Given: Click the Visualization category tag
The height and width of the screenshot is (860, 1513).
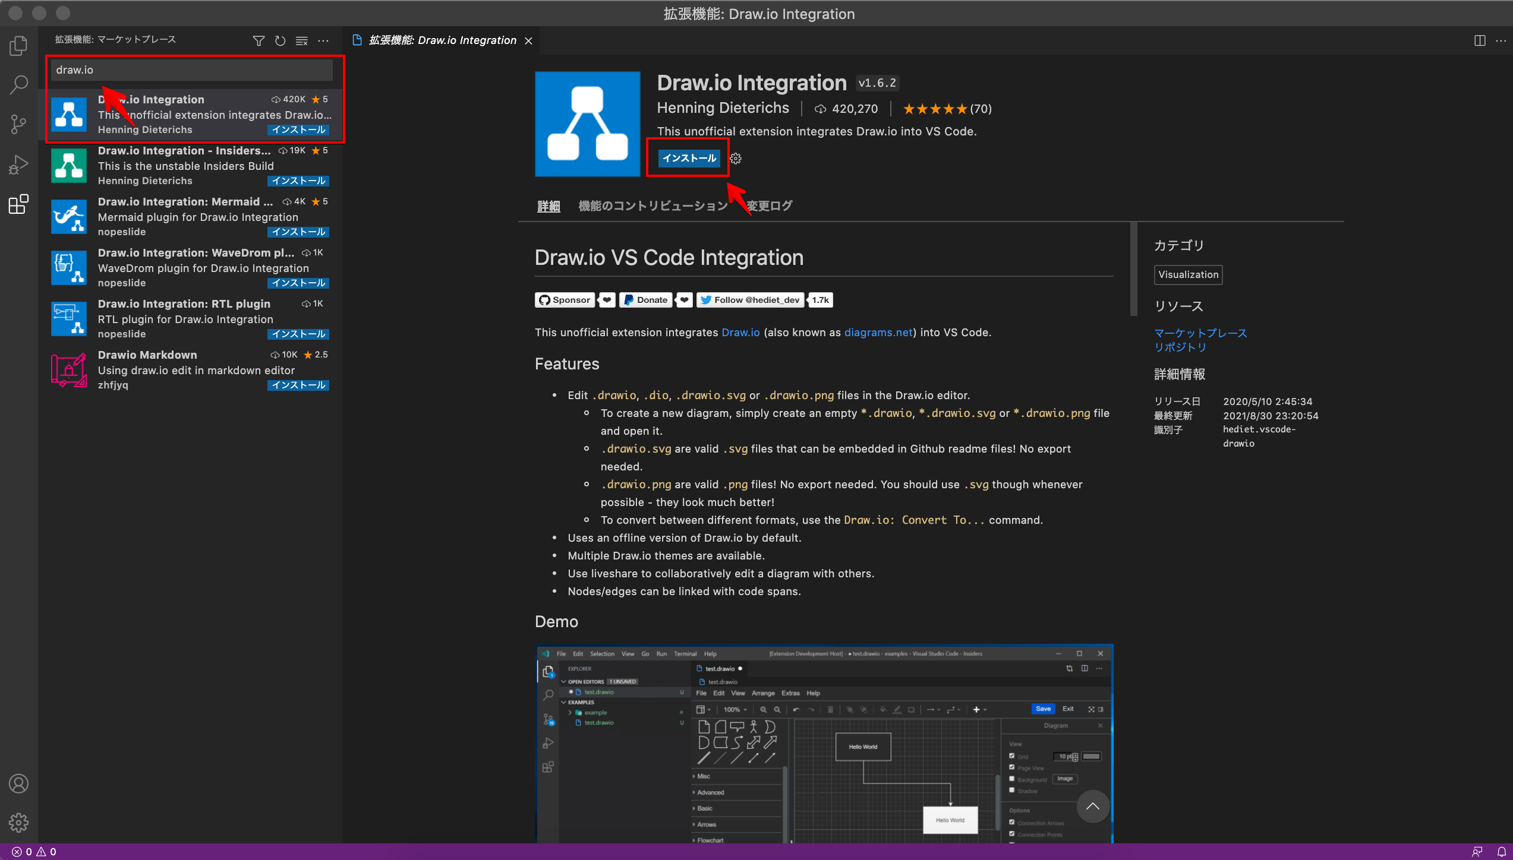Looking at the screenshot, I should (x=1189, y=274).
